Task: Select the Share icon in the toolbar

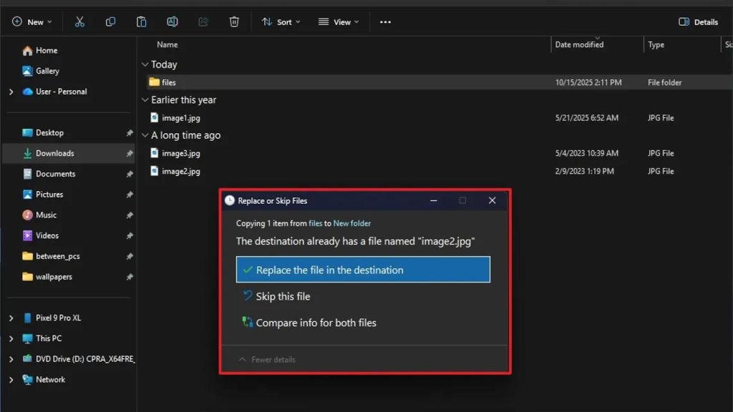Action: [203, 21]
